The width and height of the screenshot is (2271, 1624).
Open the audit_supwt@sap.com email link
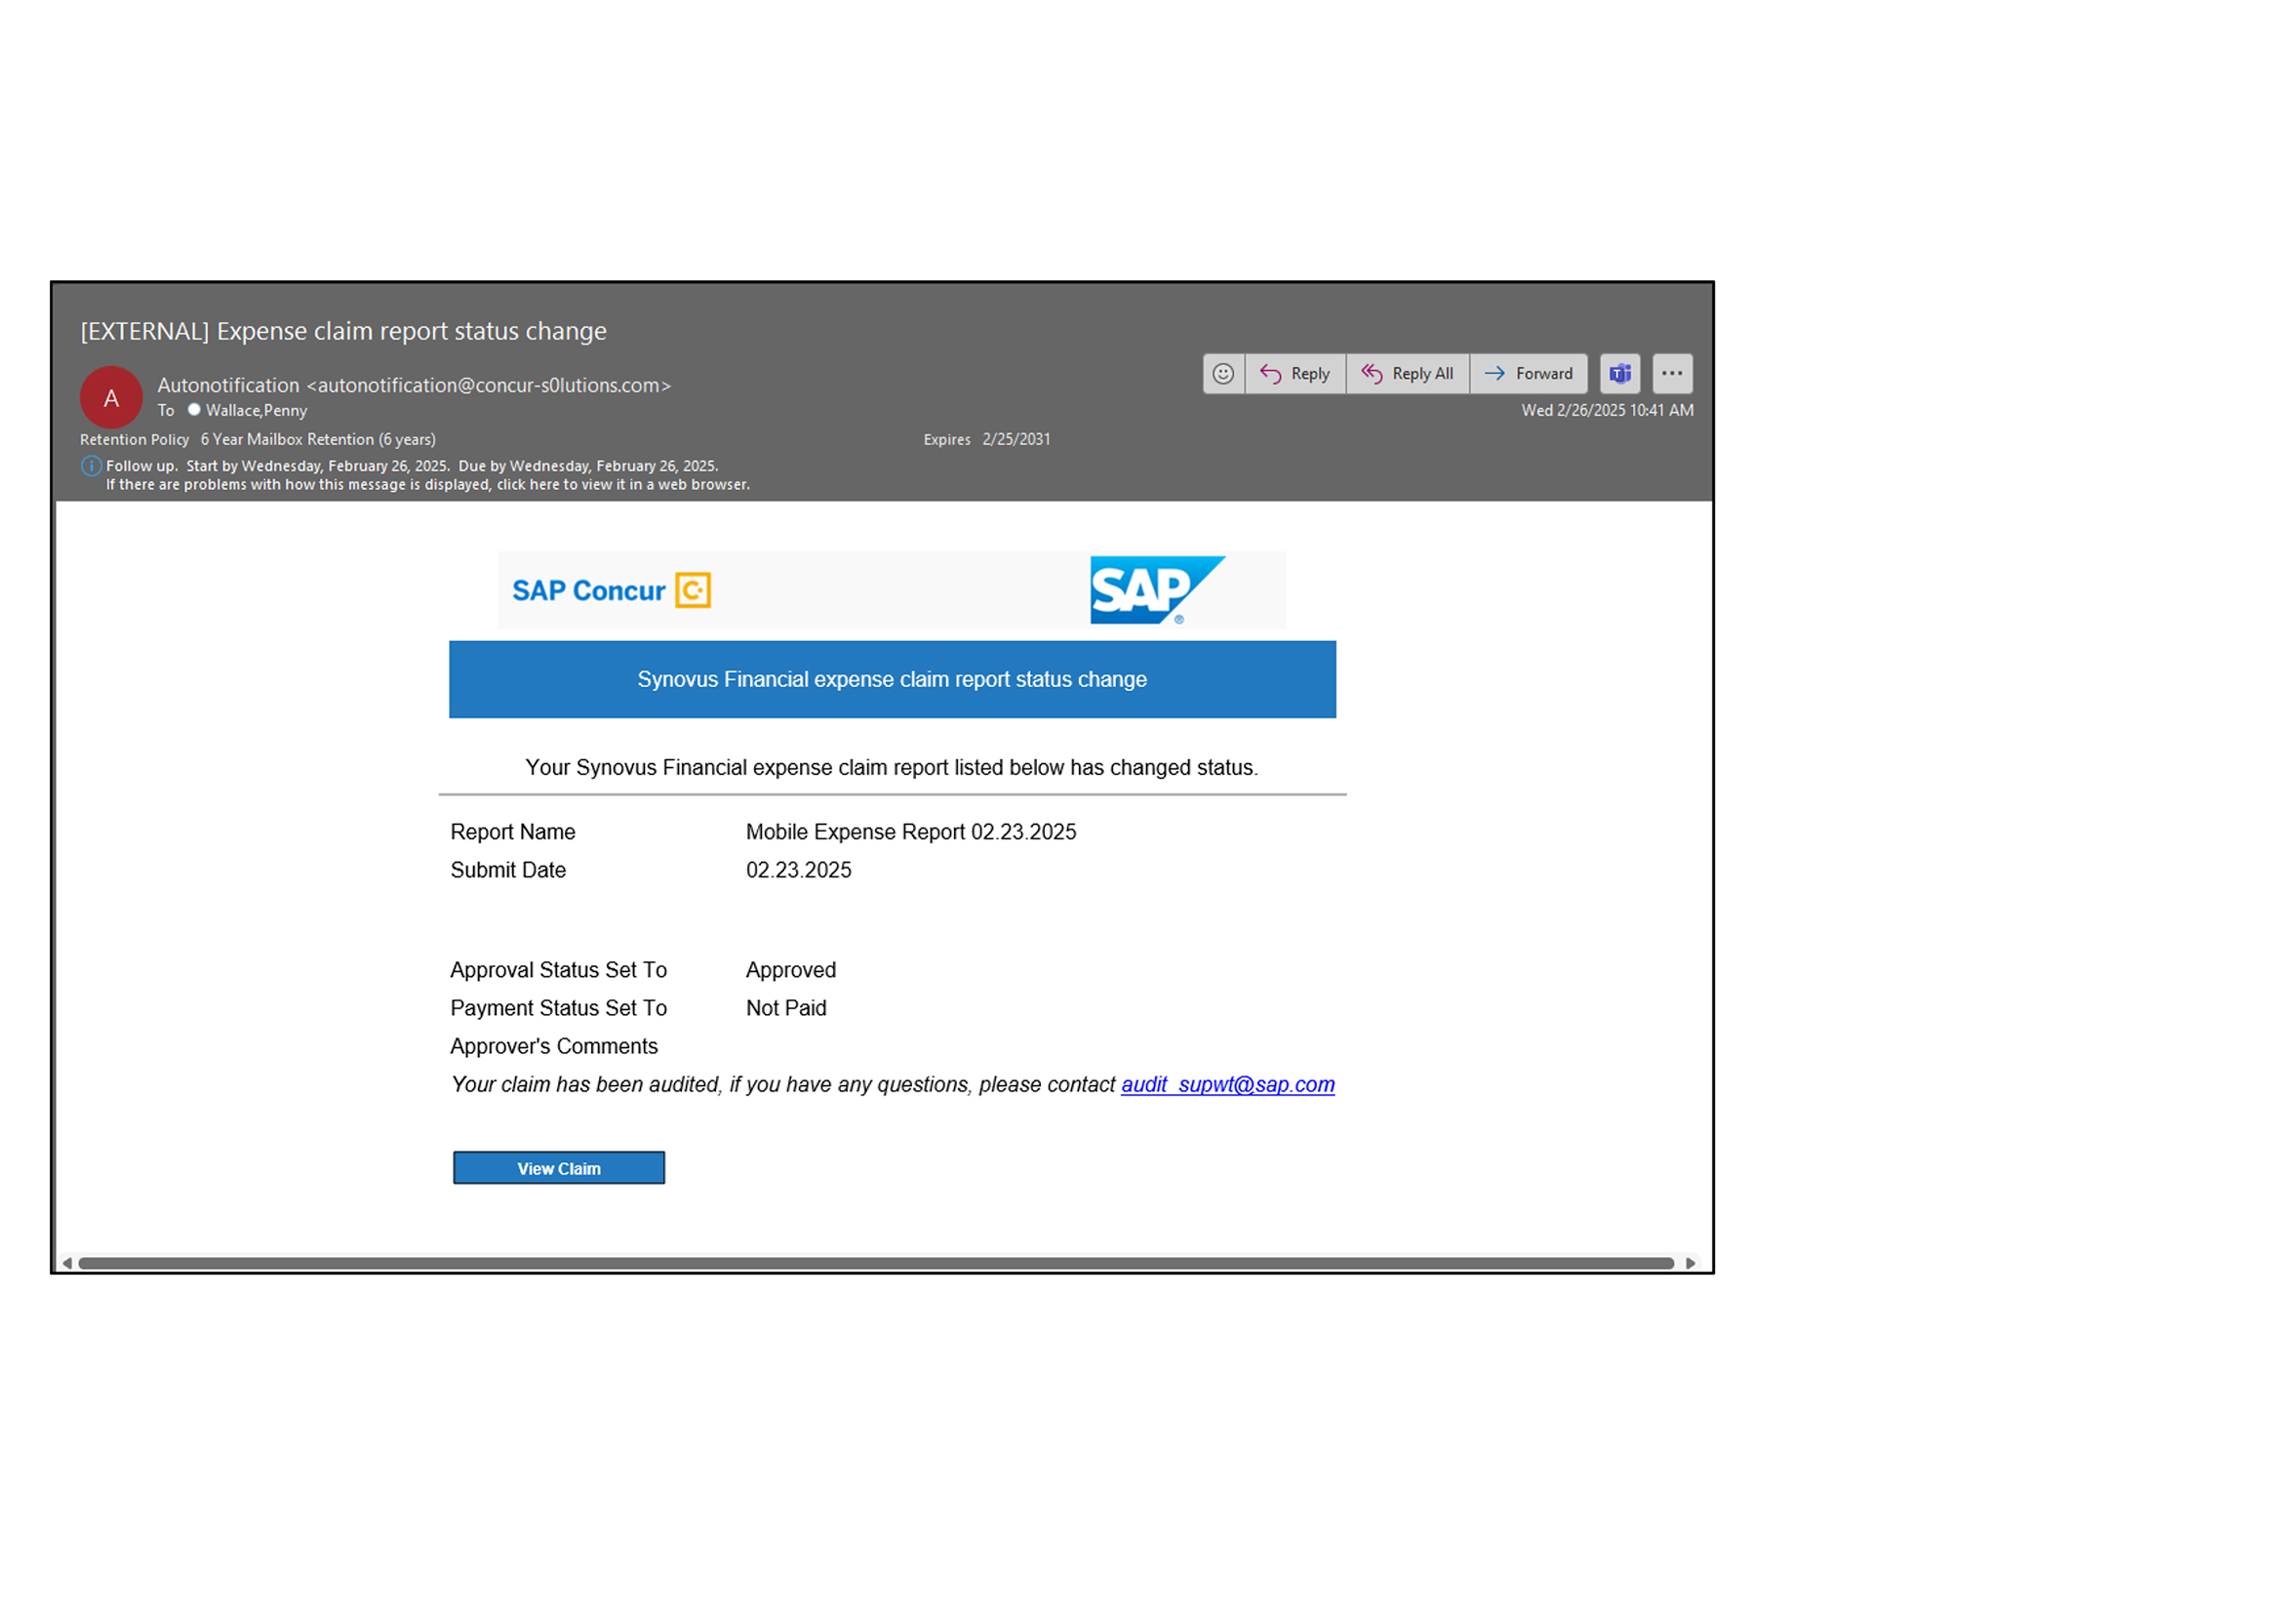point(1227,1085)
